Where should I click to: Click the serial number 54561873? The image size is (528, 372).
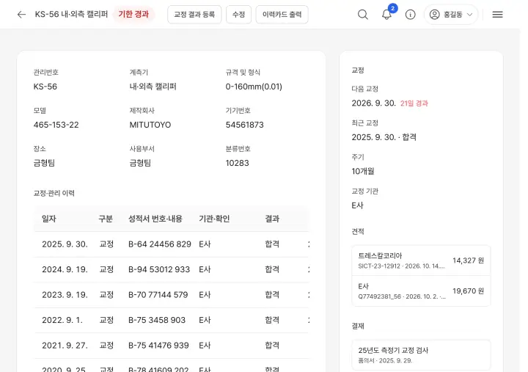(244, 125)
